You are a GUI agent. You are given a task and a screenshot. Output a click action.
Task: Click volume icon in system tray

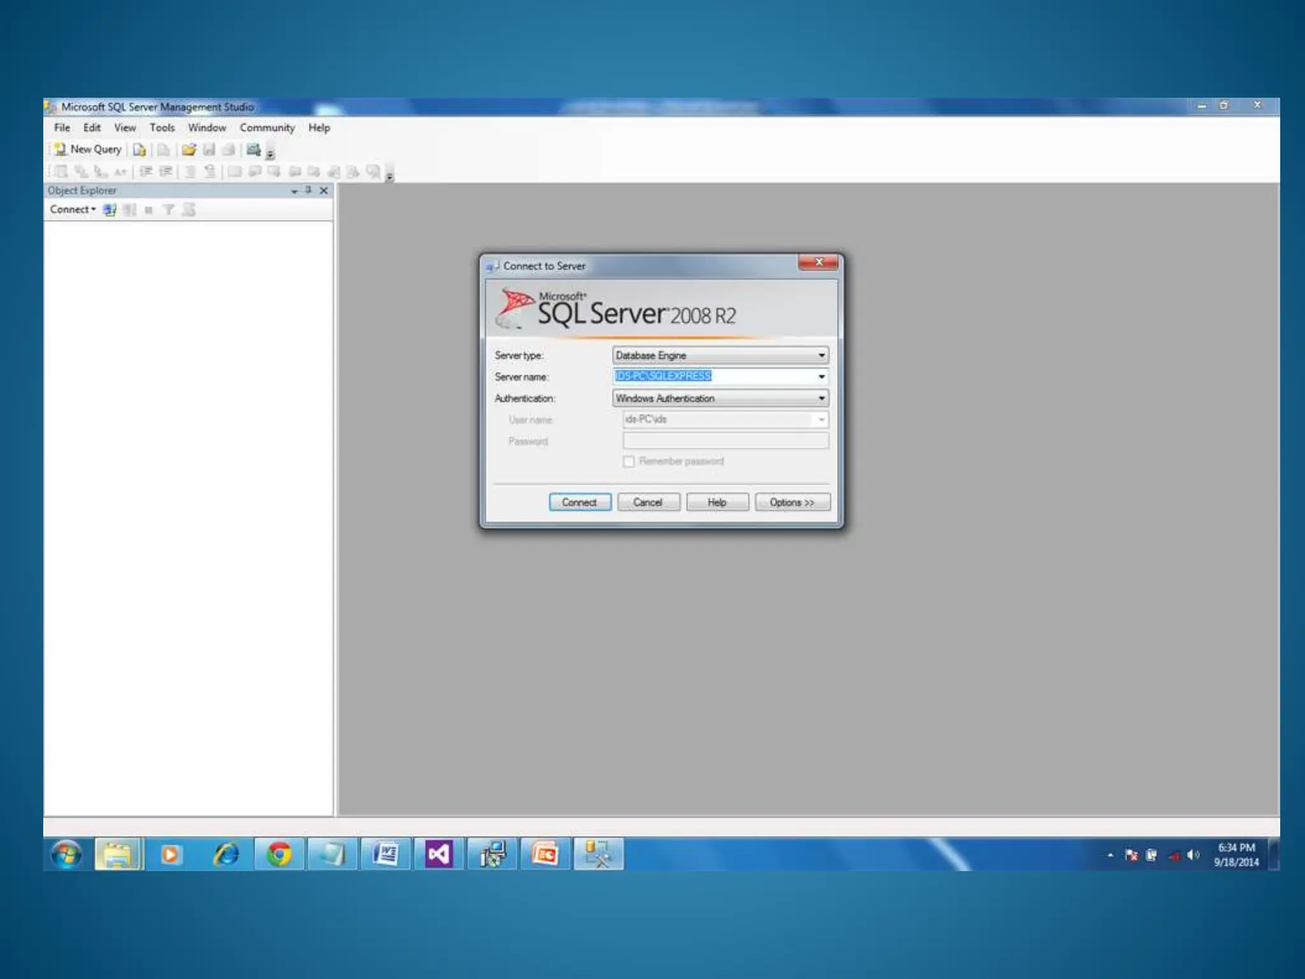(1192, 855)
